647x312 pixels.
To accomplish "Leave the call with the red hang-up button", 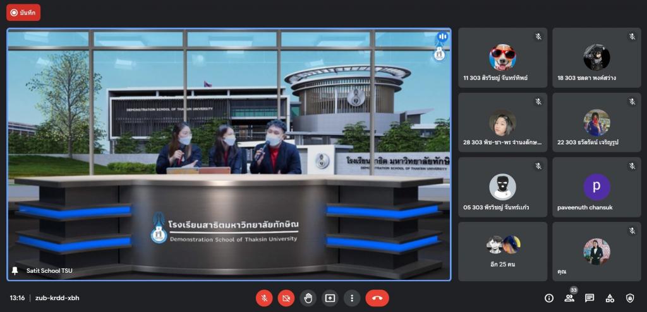I will click(377, 298).
